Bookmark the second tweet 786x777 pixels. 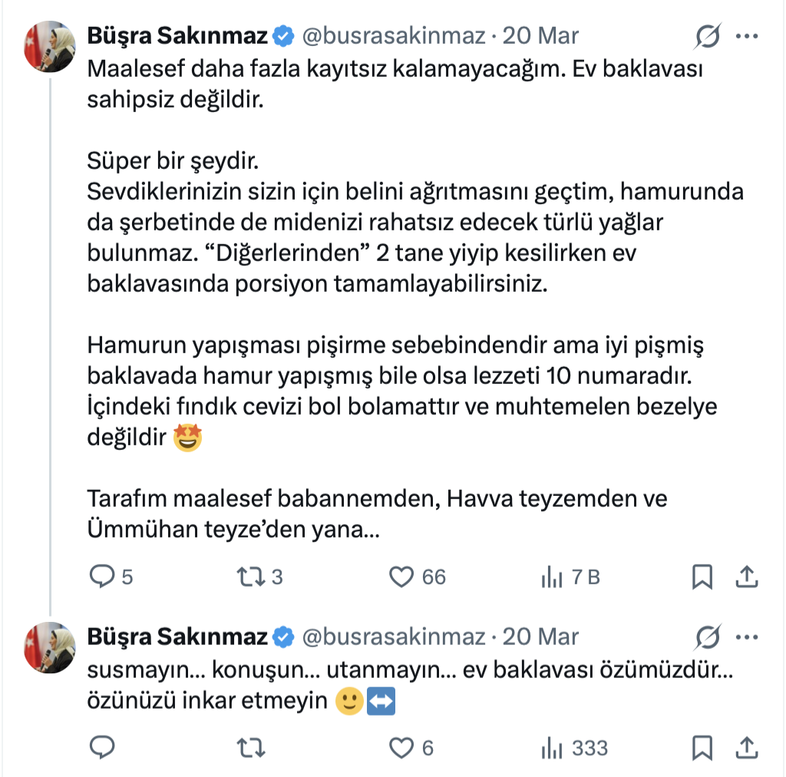(x=702, y=747)
